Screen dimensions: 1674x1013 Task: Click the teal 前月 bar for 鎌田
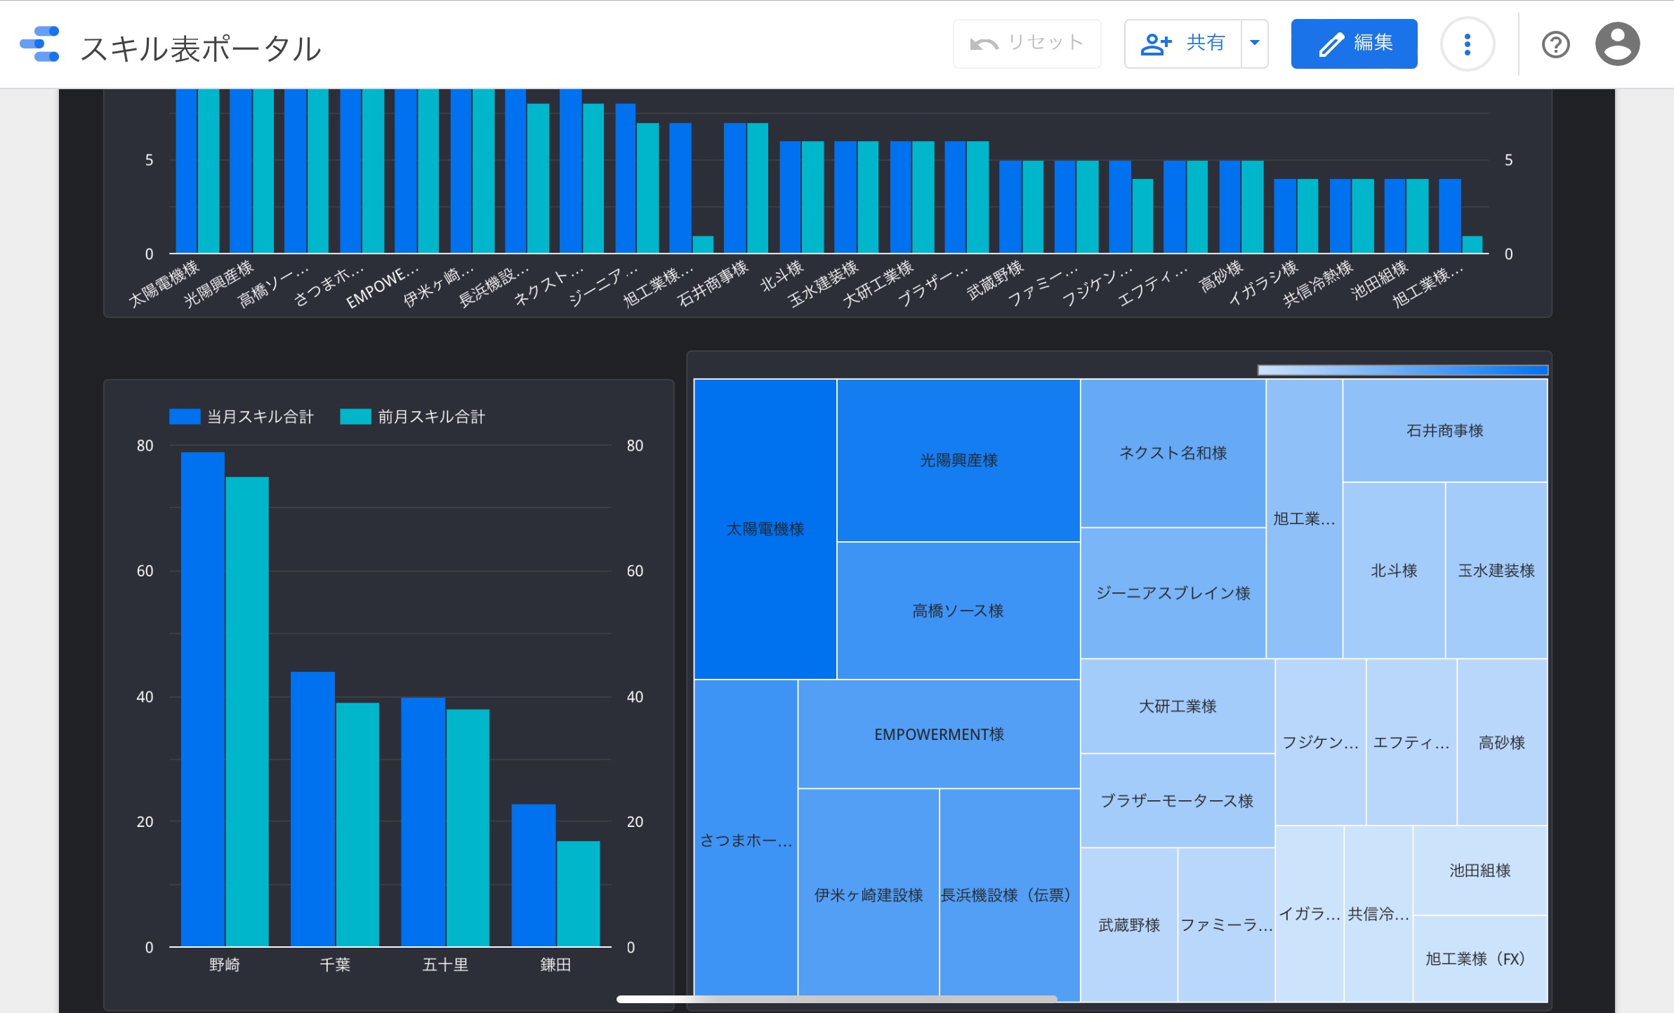[x=579, y=894]
